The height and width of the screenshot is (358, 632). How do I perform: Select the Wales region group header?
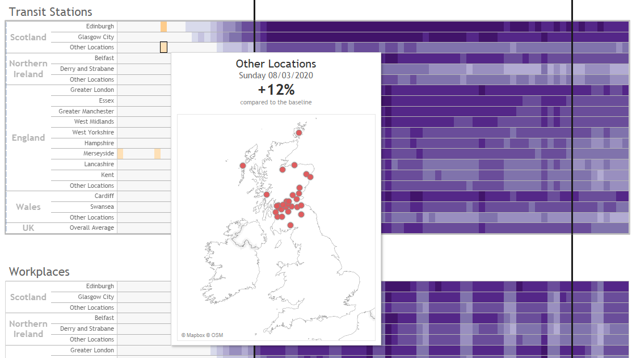pos(28,207)
